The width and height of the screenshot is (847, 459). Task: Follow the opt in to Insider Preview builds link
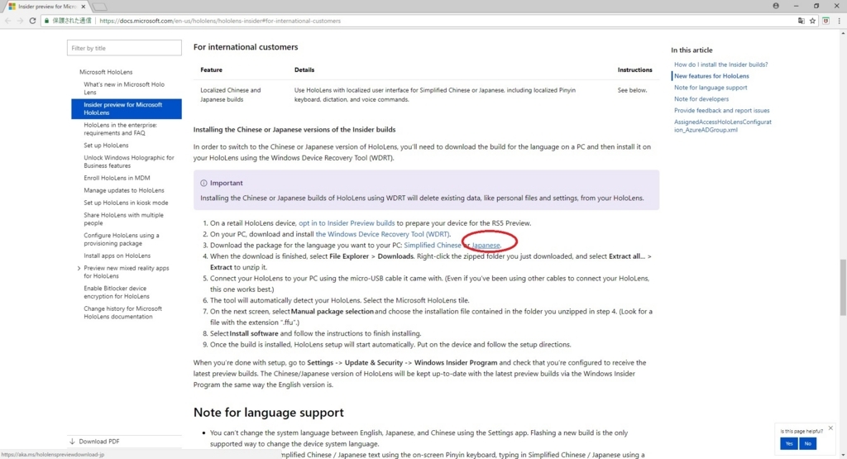coord(347,222)
